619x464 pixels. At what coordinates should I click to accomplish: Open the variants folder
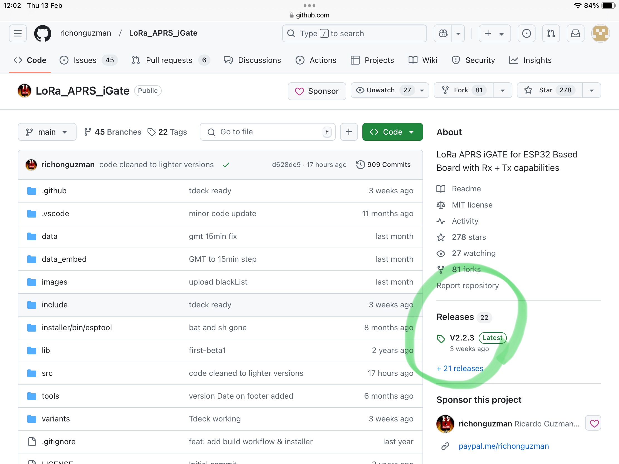click(56, 419)
